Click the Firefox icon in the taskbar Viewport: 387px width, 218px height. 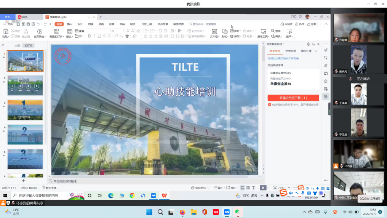pyautogui.click(x=182, y=212)
